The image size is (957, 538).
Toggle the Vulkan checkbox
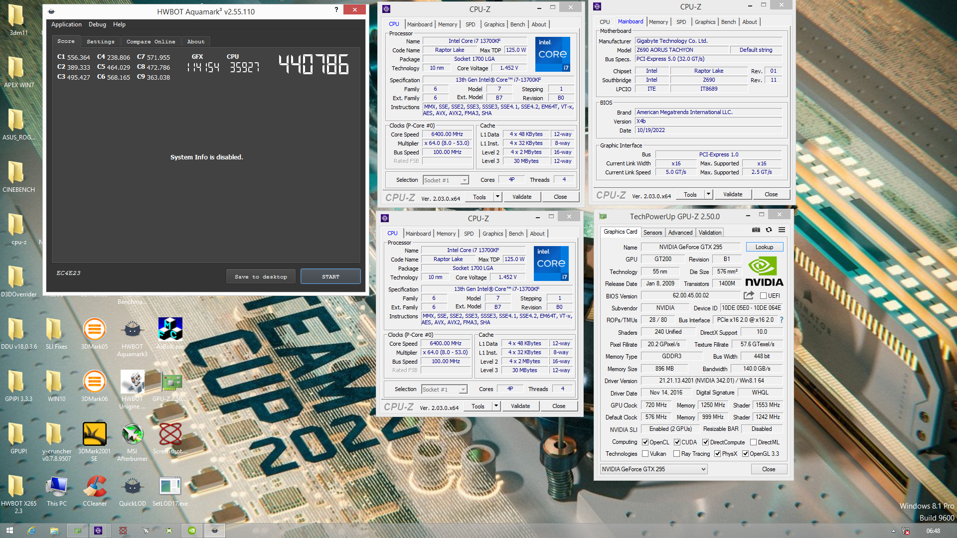point(645,453)
